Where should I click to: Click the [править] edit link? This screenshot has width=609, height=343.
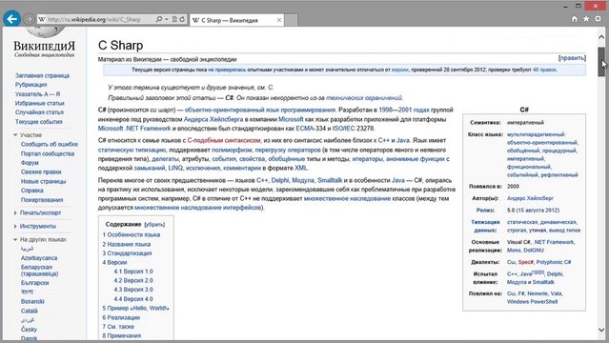click(x=572, y=58)
